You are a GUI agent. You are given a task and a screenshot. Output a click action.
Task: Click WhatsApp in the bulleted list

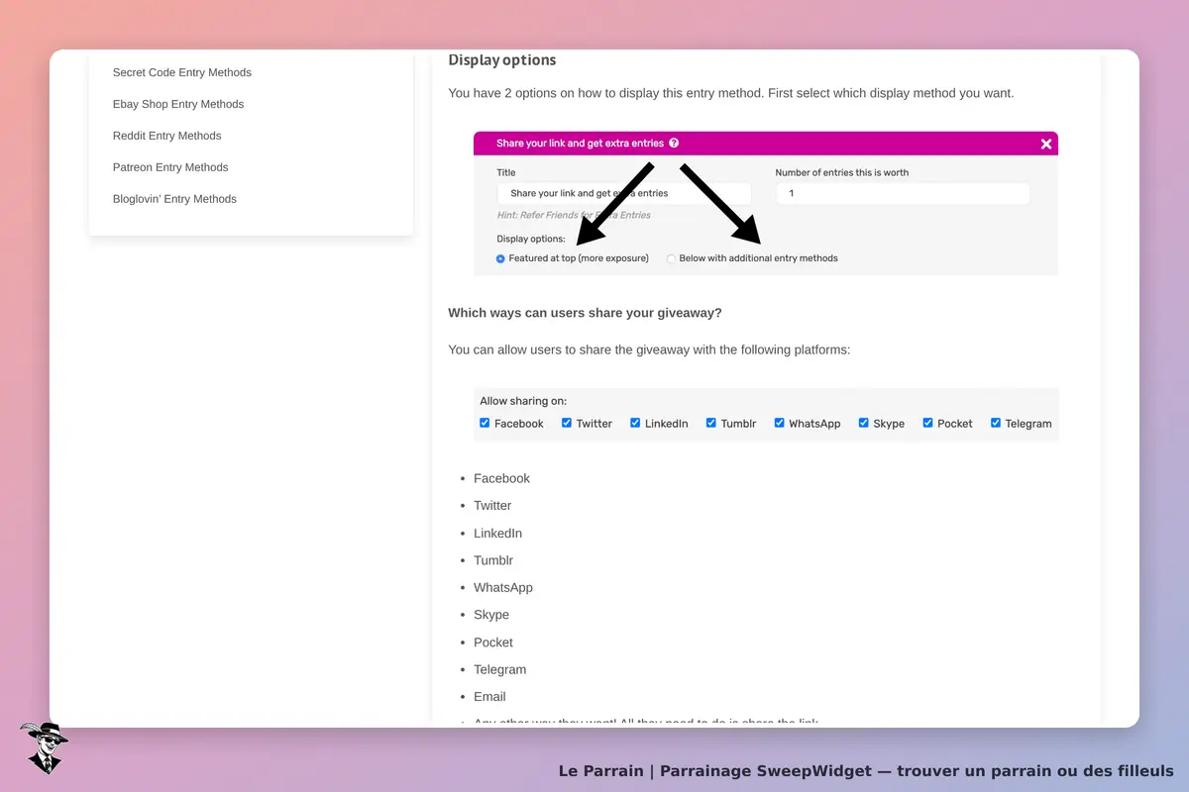pyautogui.click(x=503, y=588)
